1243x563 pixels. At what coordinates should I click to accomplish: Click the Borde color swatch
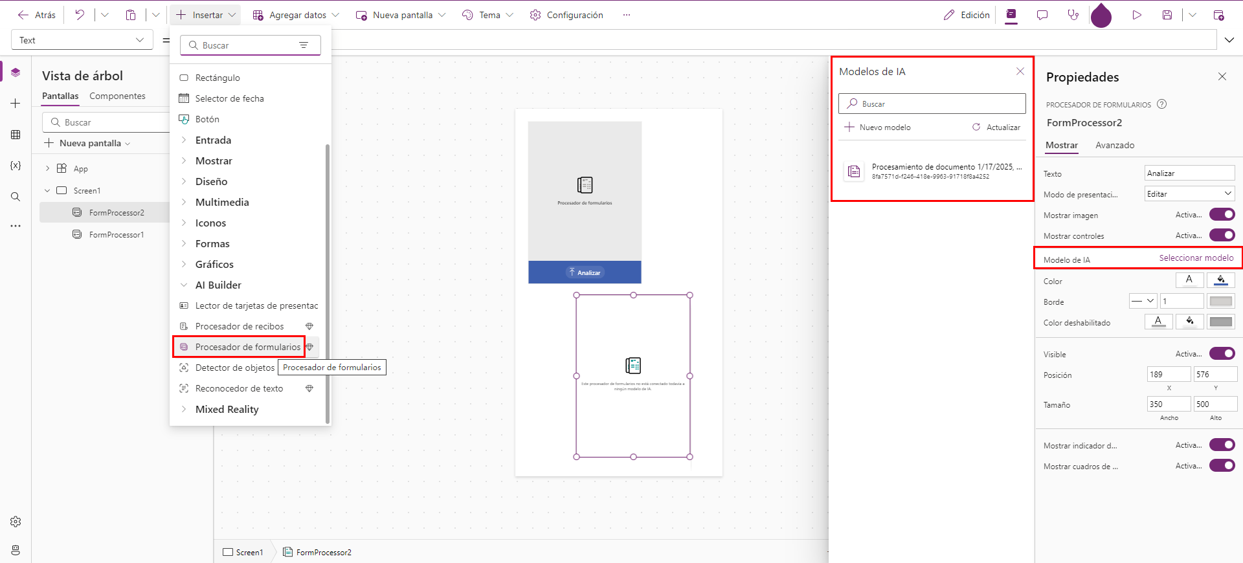pos(1221,301)
